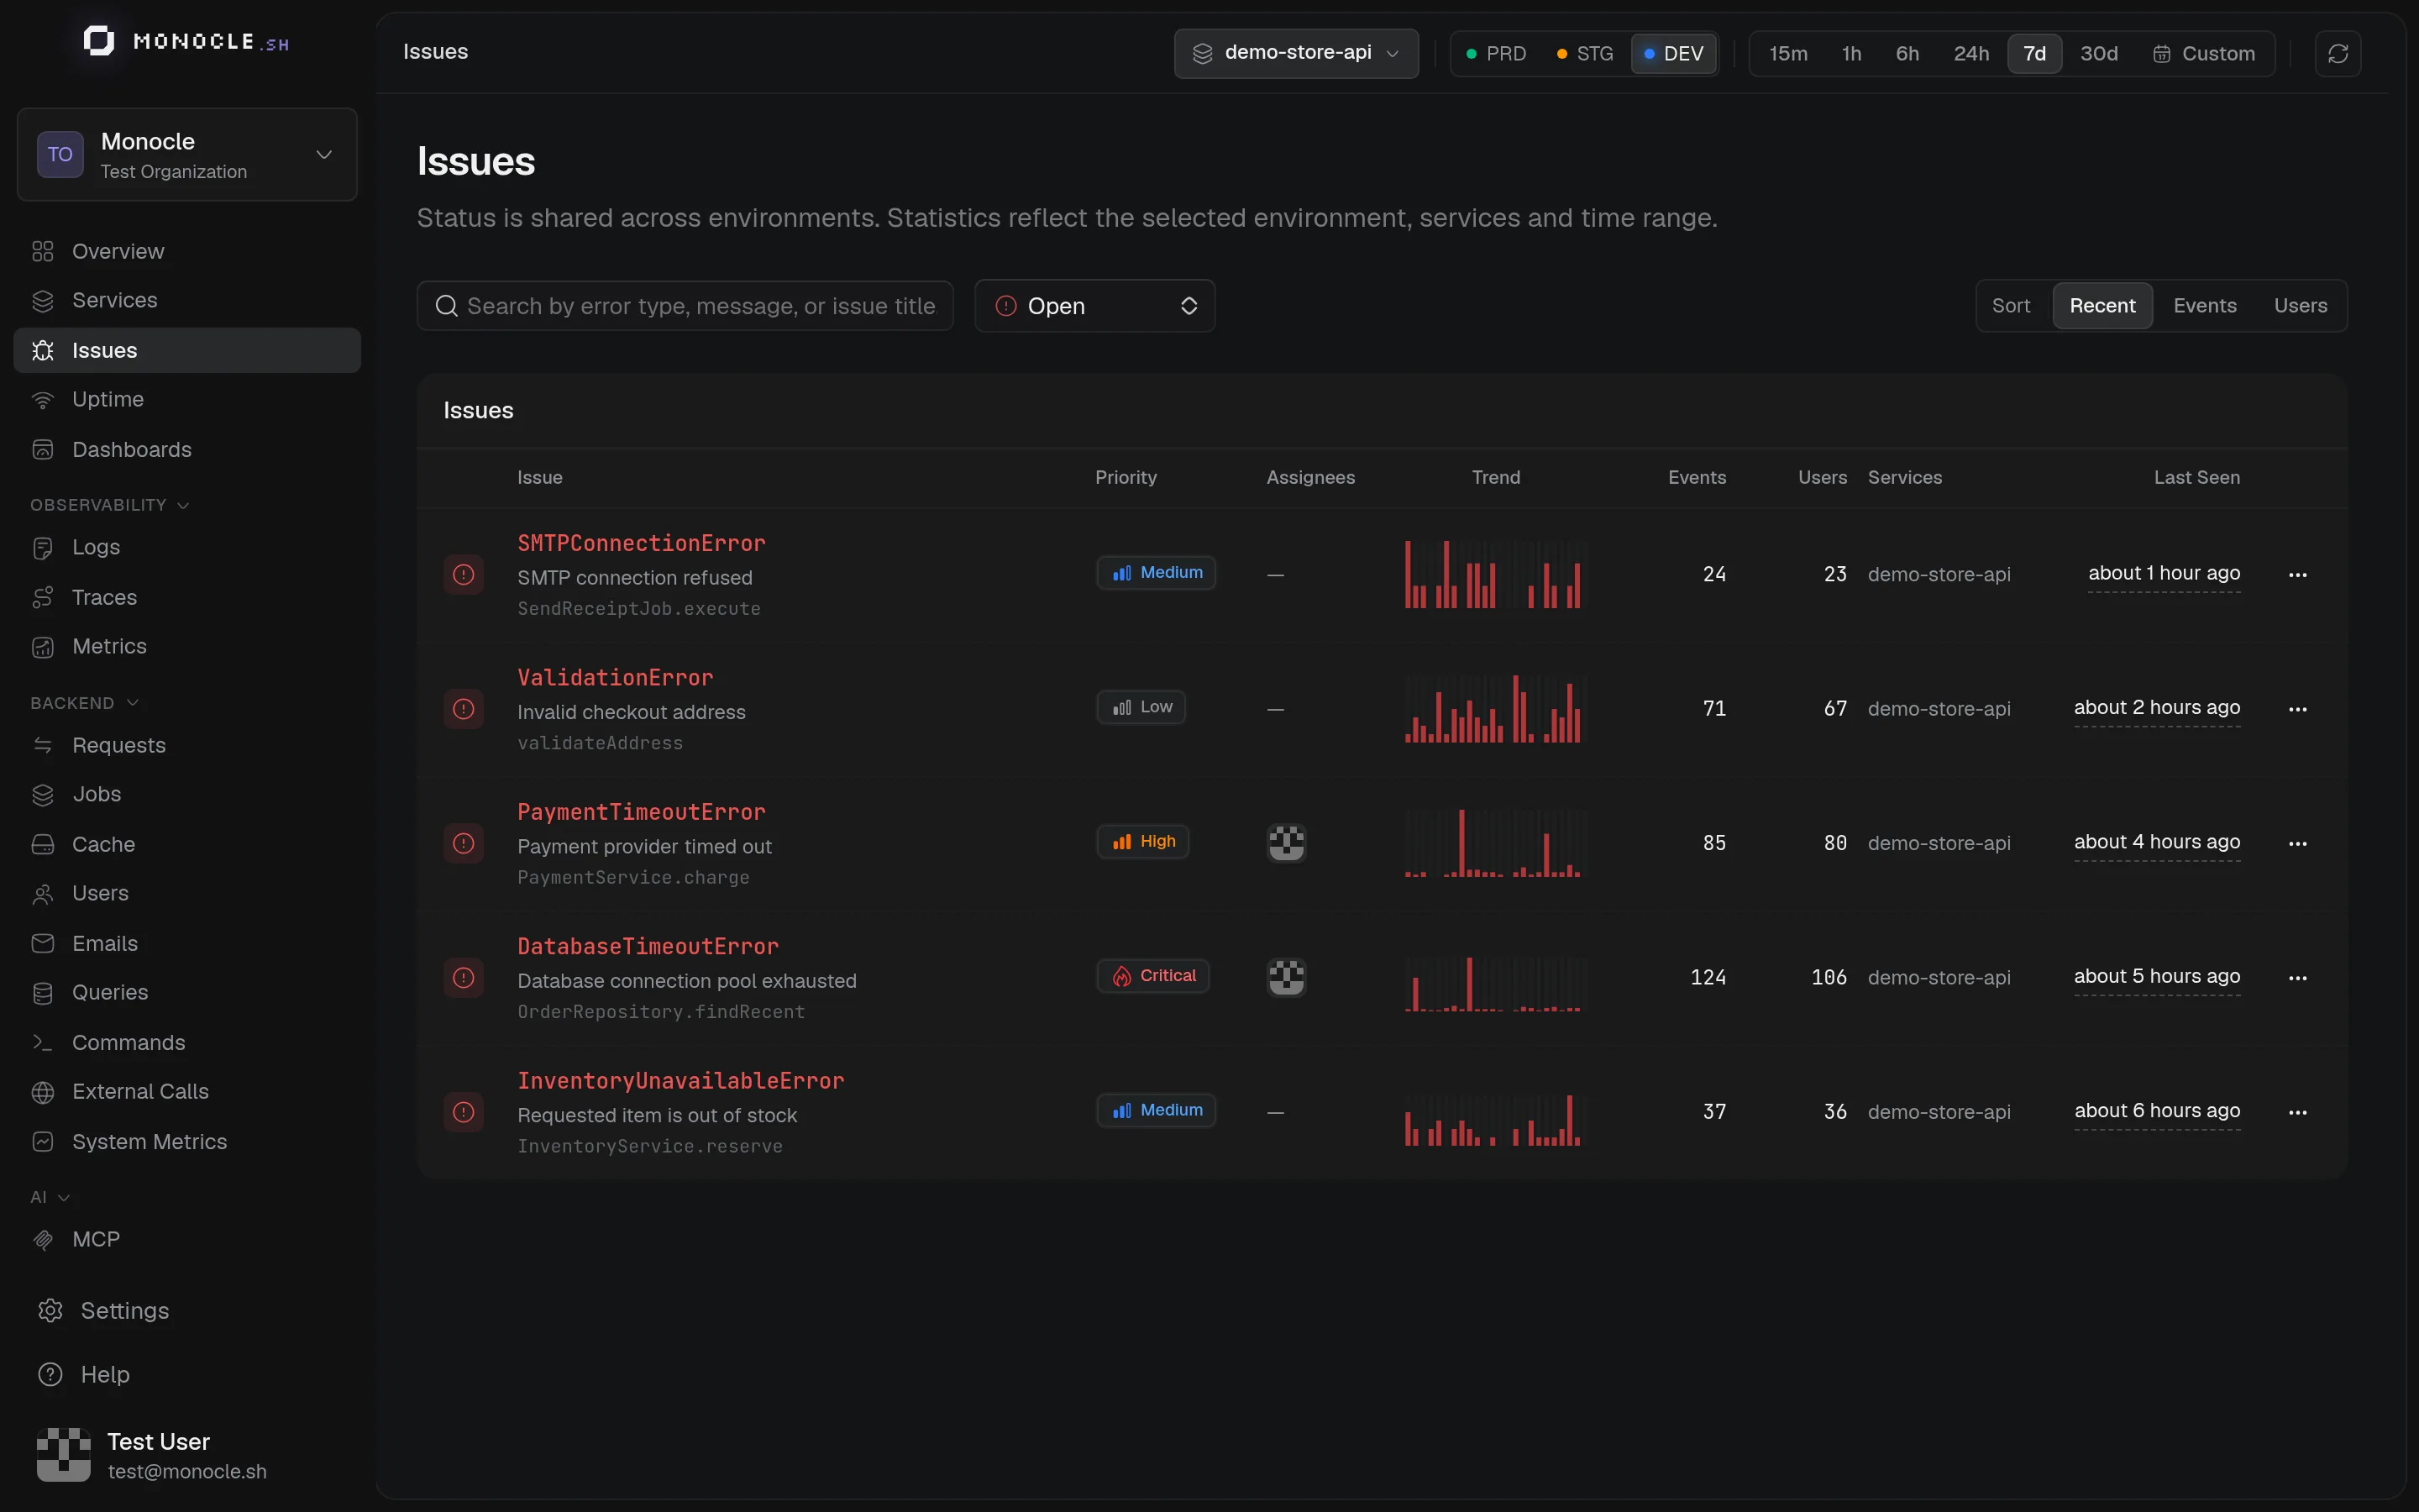Click assignee avatar on PaymentTimeoutError row

click(x=1285, y=843)
